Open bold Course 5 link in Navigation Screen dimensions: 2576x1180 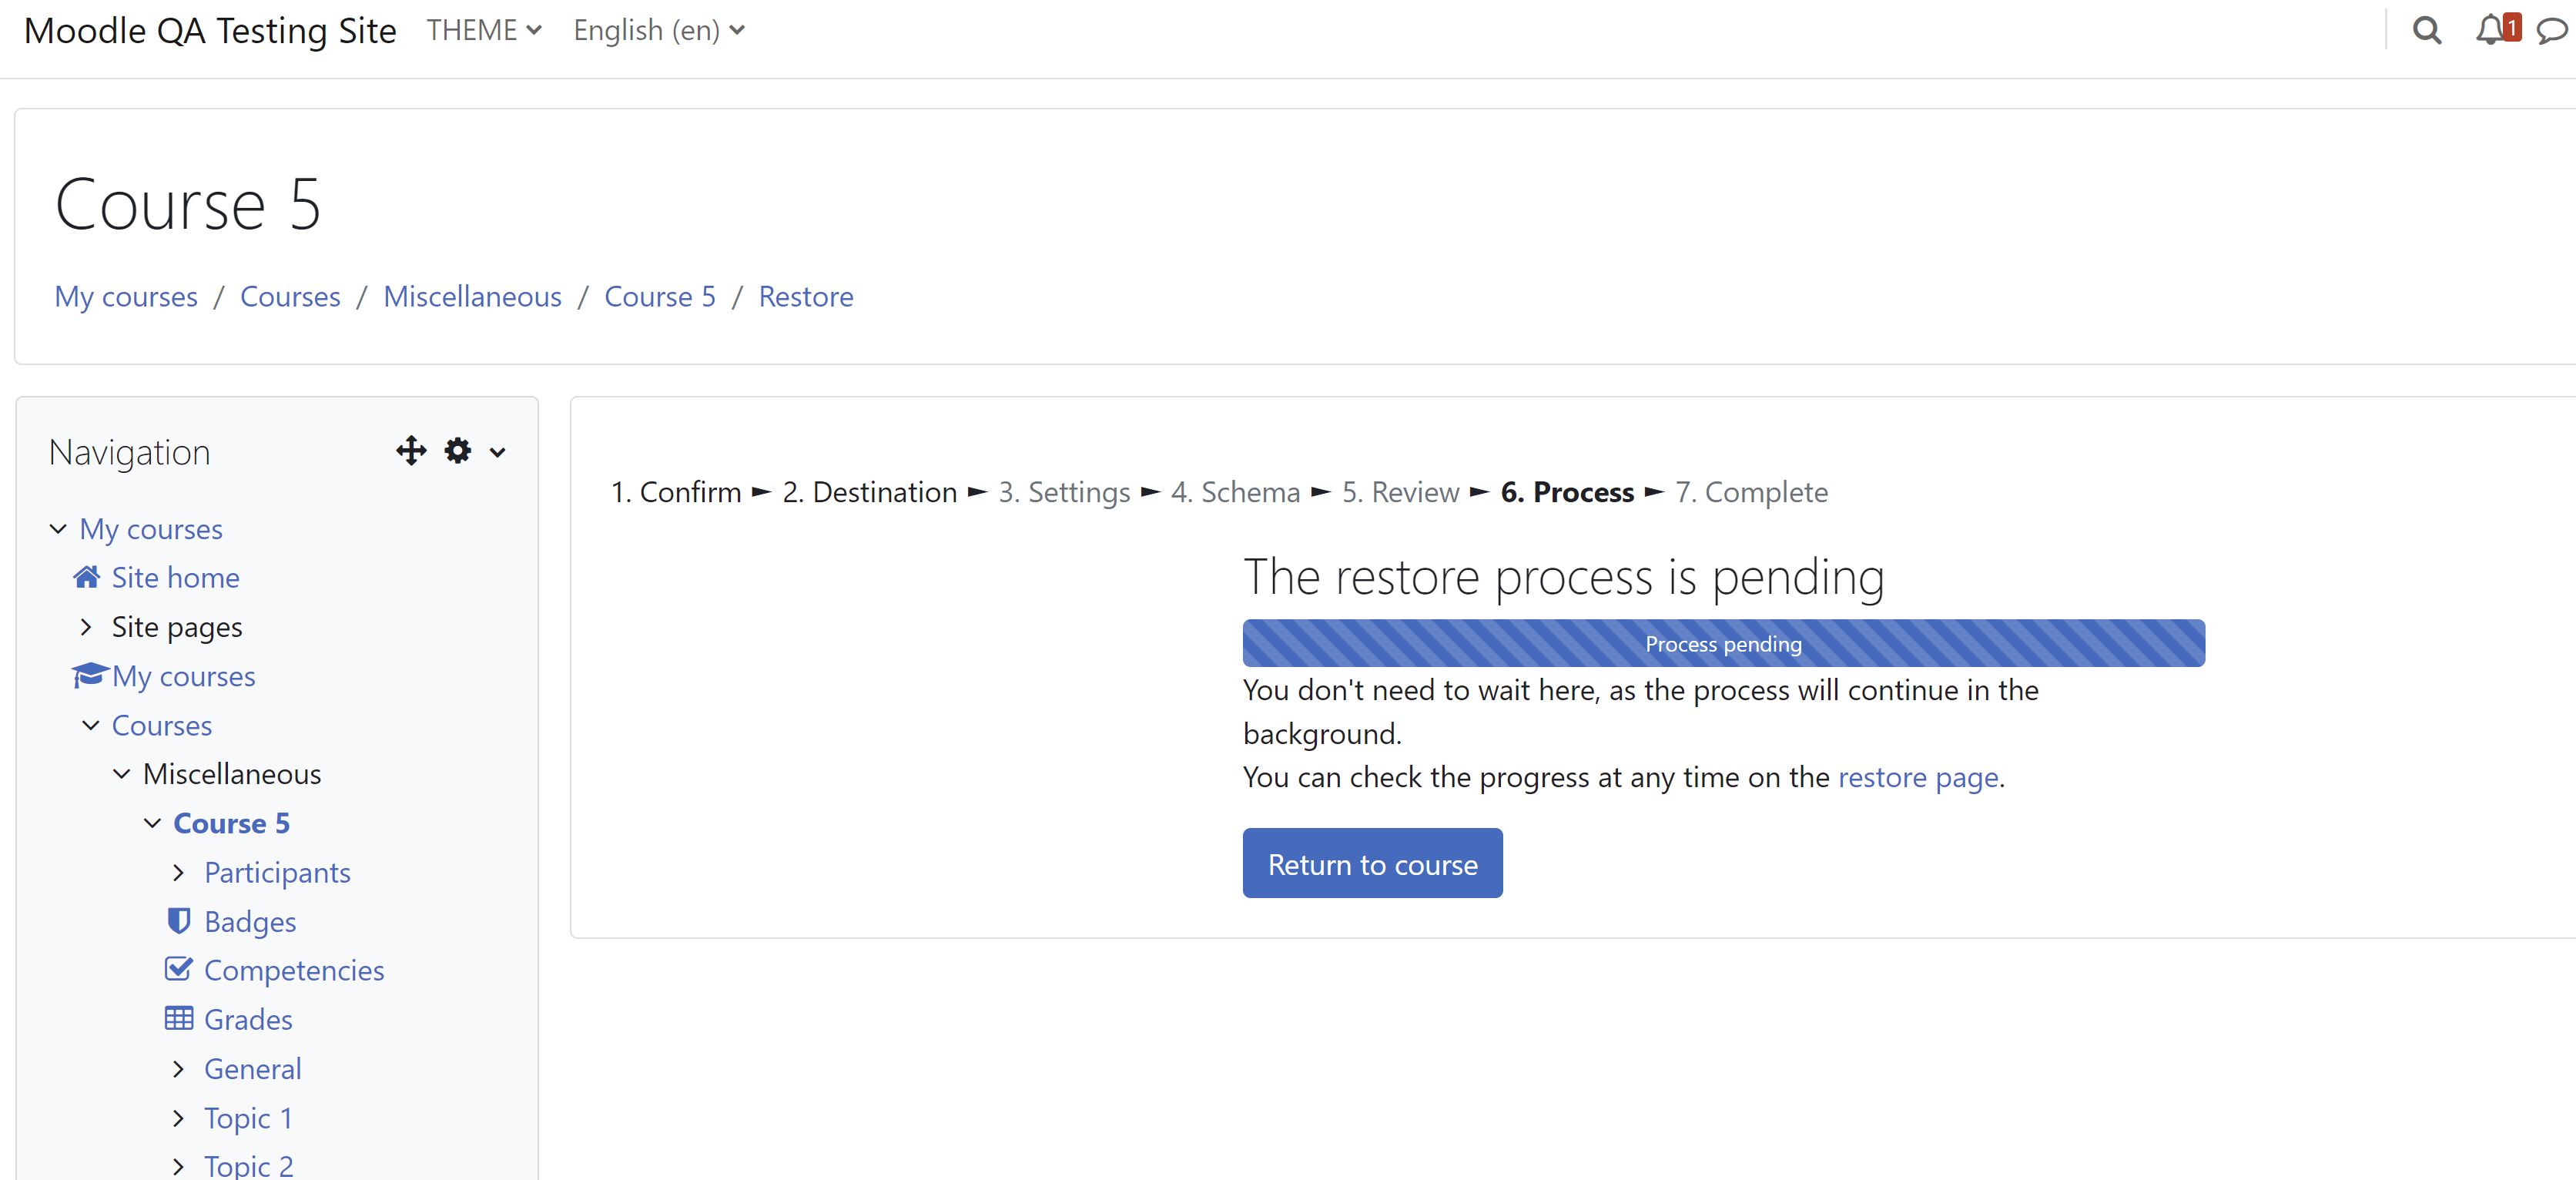(232, 823)
